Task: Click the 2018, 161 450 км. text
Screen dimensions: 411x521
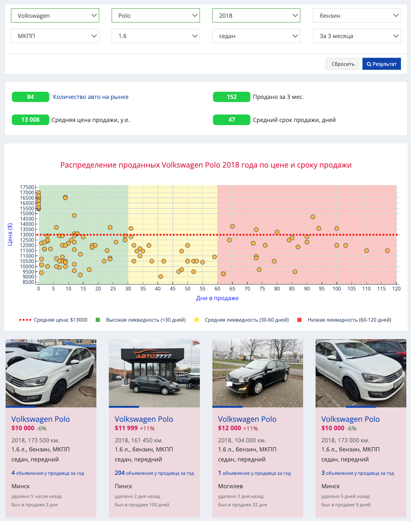Action: [139, 440]
